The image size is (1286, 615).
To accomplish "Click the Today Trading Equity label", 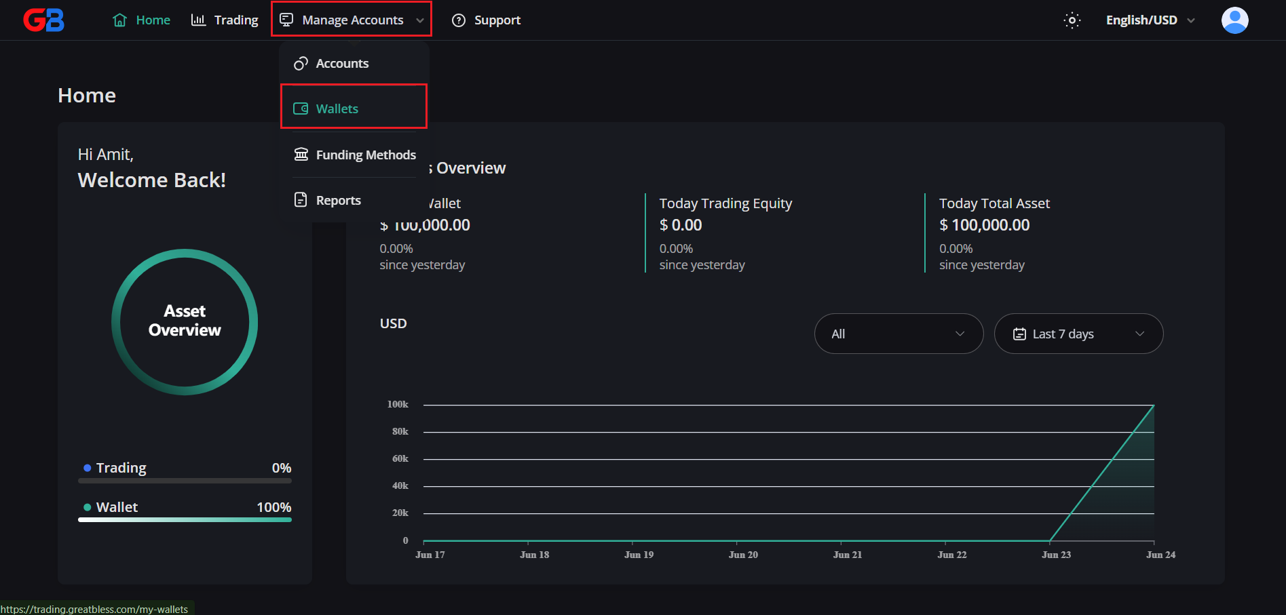I will click(725, 203).
